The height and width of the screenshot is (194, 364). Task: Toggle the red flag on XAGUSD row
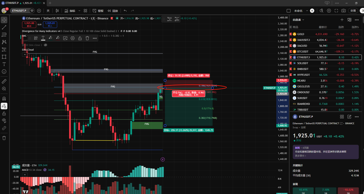291,46
